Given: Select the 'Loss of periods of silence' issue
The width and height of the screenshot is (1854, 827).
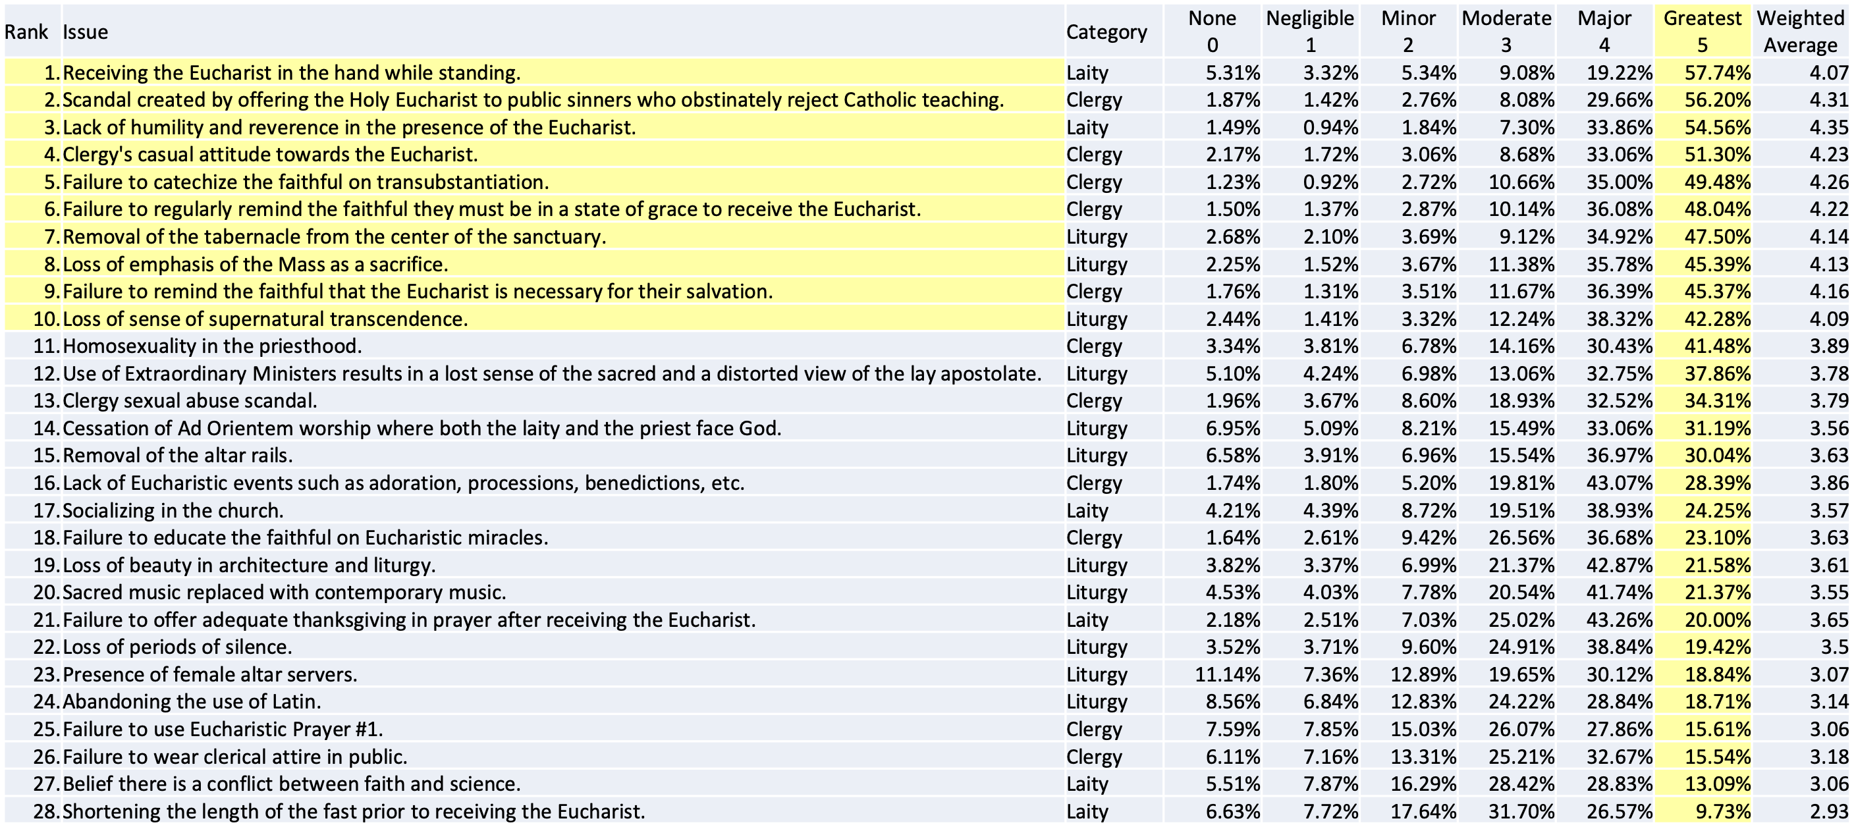Looking at the screenshot, I should [178, 647].
